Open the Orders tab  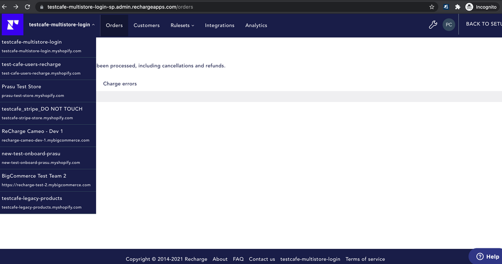tap(114, 25)
